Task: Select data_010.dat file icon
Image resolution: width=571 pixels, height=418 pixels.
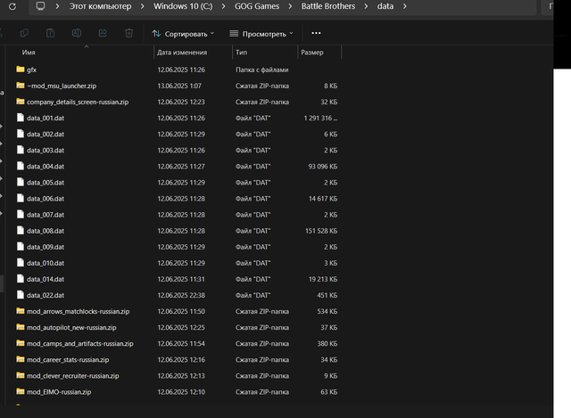Action: tap(21, 262)
